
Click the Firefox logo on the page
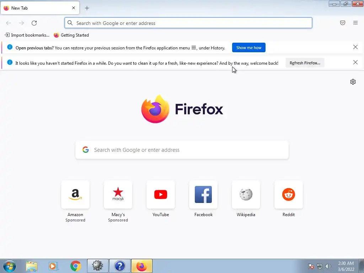pos(182,109)
